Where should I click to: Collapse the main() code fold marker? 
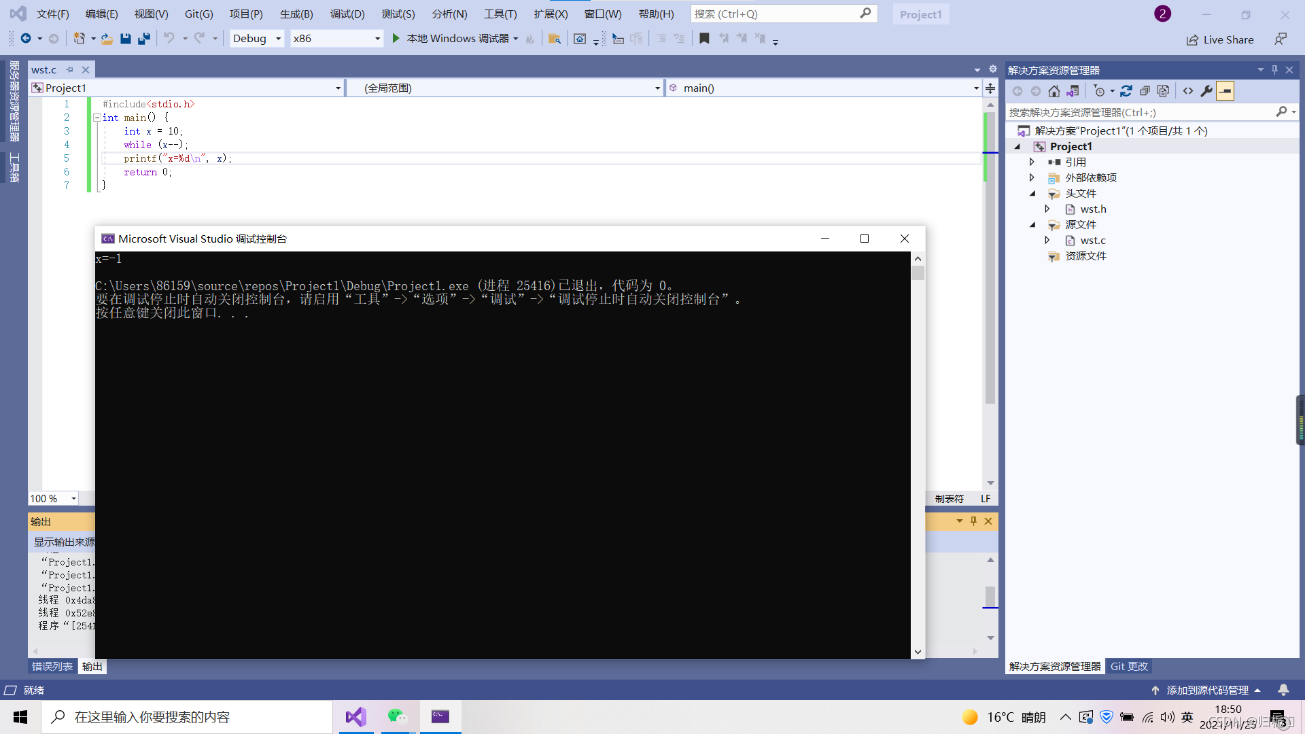point(97,118)
